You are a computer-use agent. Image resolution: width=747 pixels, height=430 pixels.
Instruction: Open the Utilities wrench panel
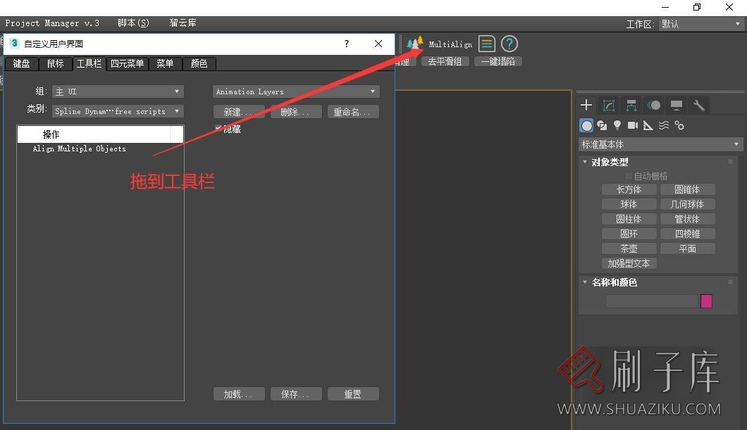698,105
